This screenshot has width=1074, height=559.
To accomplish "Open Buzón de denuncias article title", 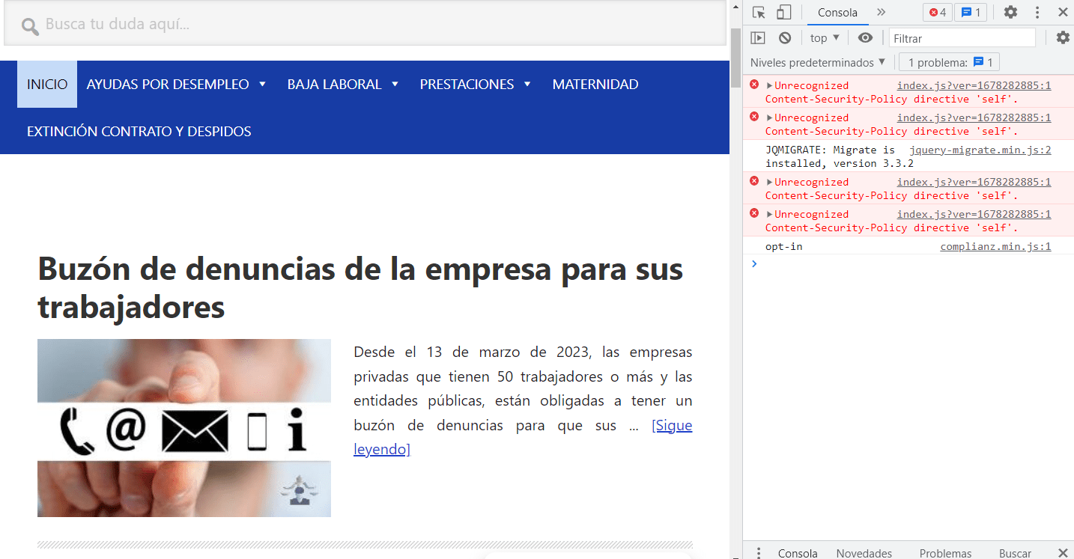I will pyautogui.click(x=360, y=287).
